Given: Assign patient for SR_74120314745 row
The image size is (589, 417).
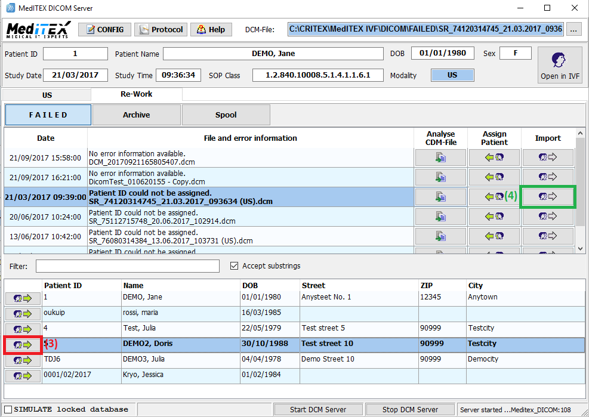Looking at the screenshot, I should click(494, 197).
